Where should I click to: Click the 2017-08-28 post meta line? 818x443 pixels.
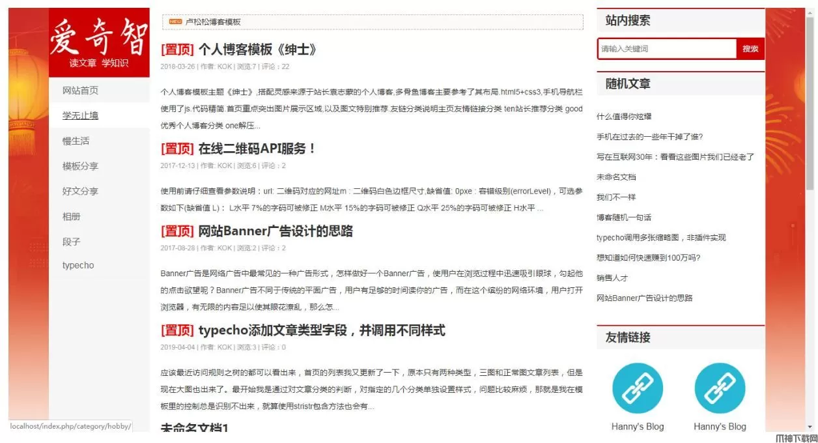[223, 248]
